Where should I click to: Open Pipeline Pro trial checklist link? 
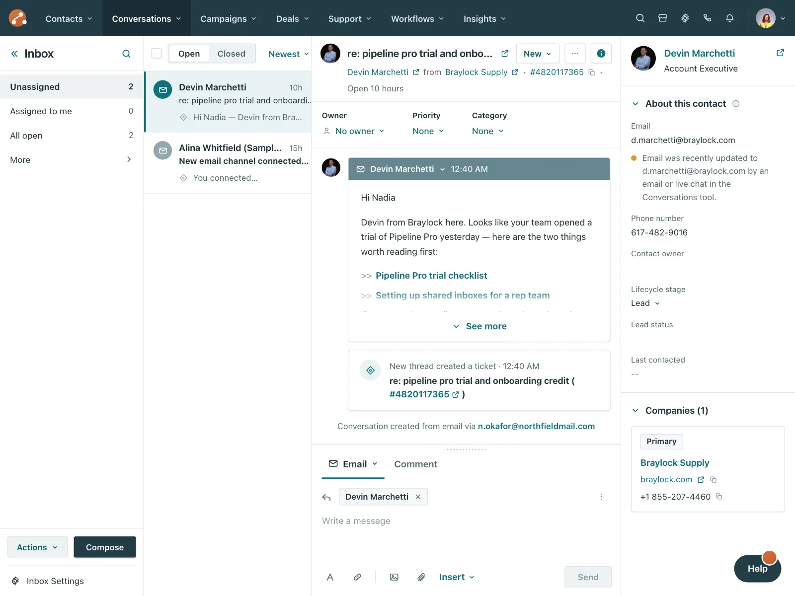tap(431, 276)
